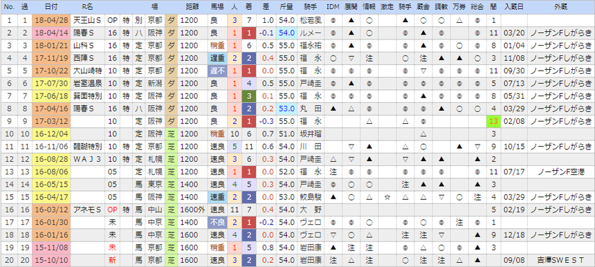Select jockey 大野 cell
The image size is (595, 267).
point(310,210)
